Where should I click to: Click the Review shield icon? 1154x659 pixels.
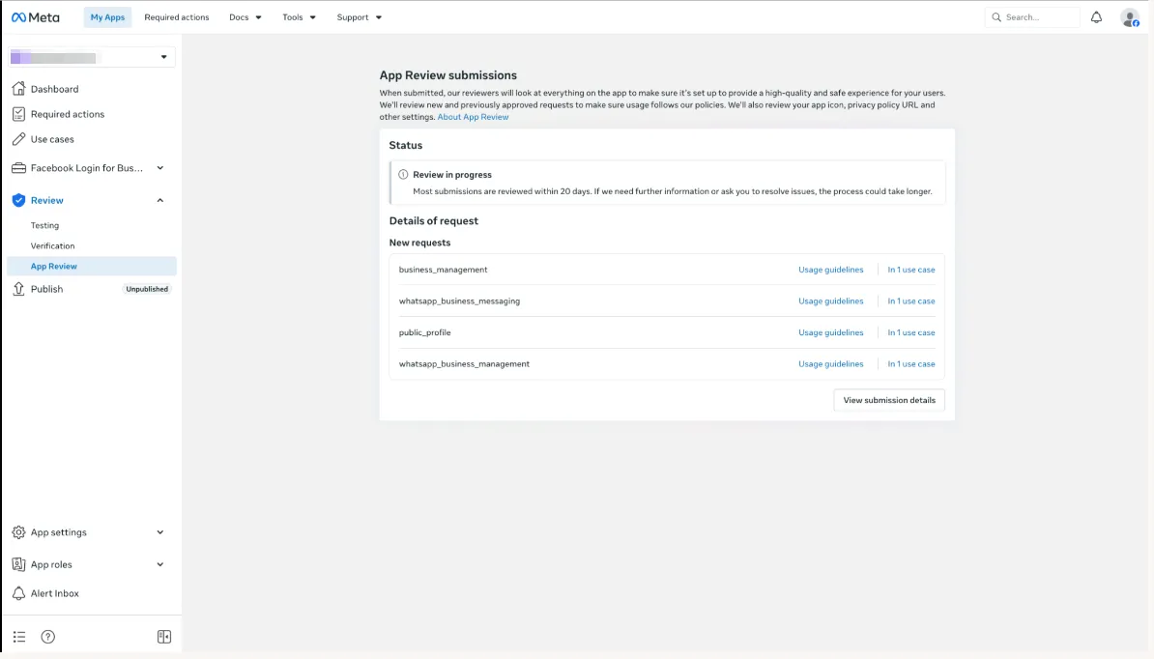click(x=18, y=200)
